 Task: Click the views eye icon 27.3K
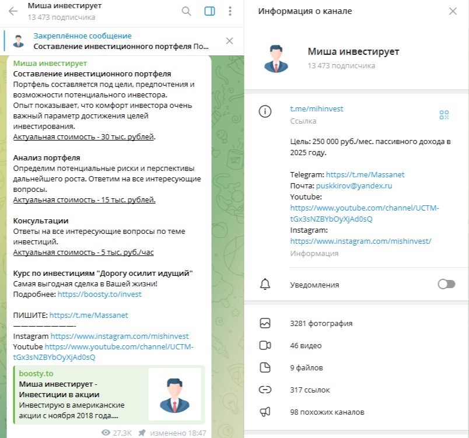[x=106, y=433]
